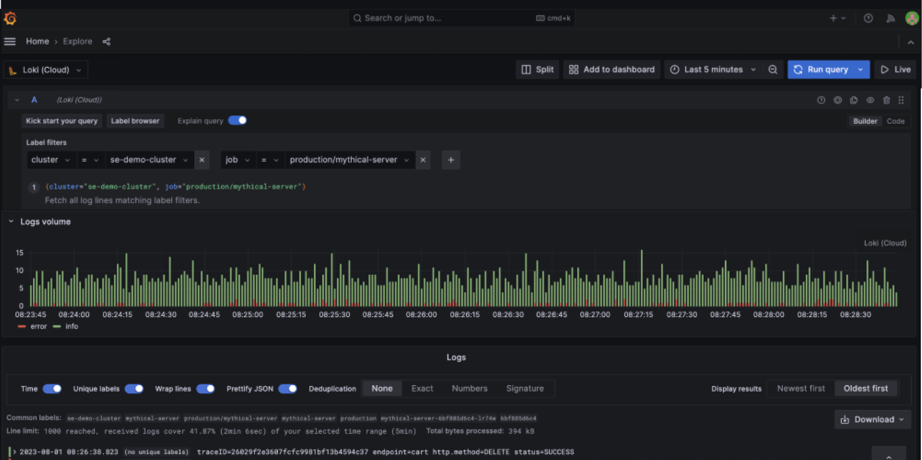Switch to the Code query editor tab
922x460 pixels.
coord(895,121)
